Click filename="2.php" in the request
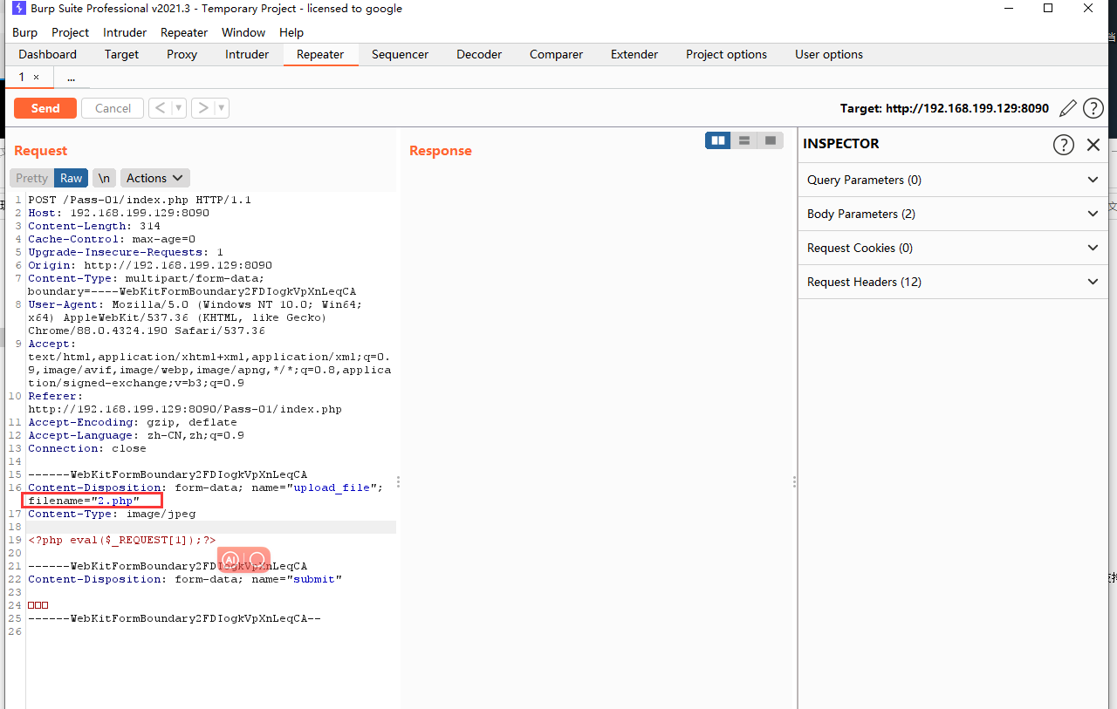Image resolution: width=1117 pixels, height=709 pixels. coord(84,501)
